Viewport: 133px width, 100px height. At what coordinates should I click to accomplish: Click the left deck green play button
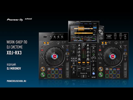[43, 75]
